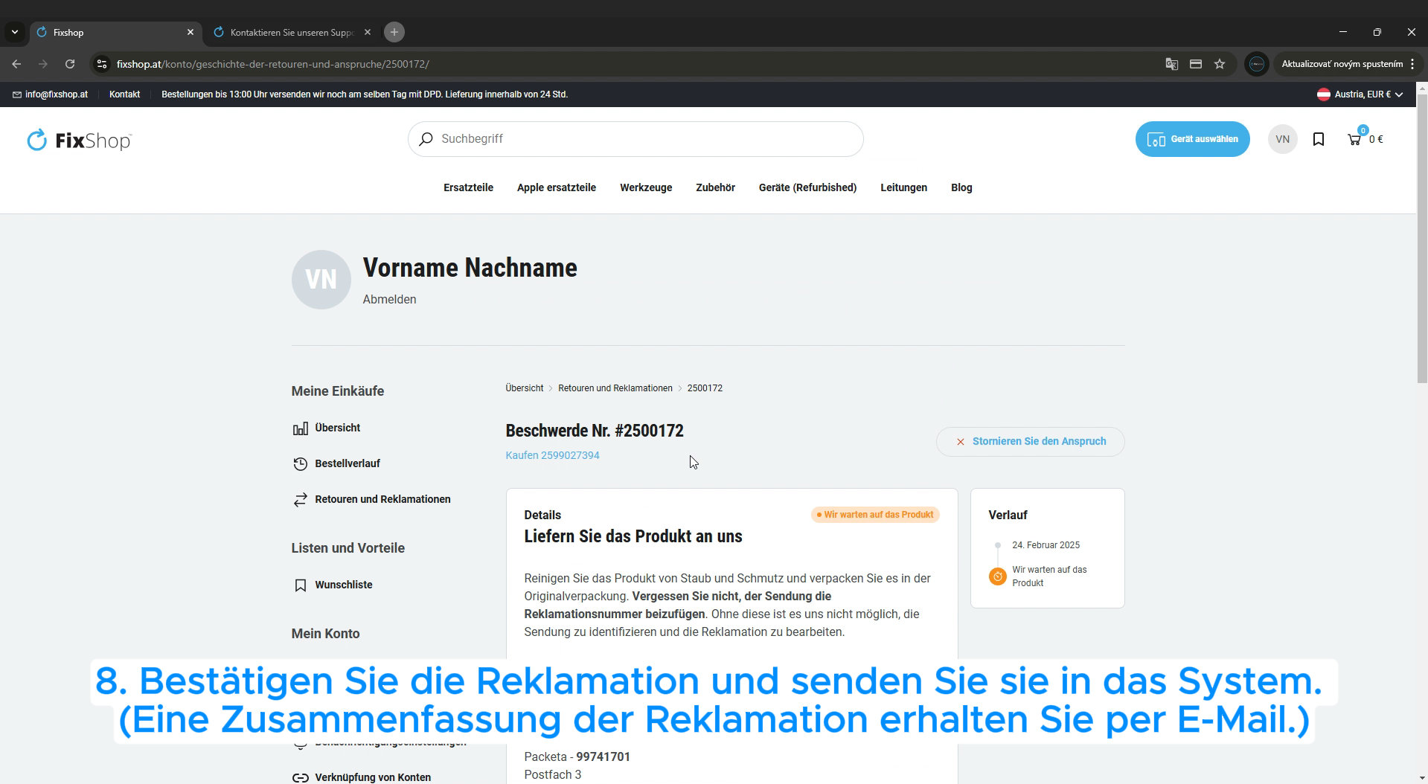The height and width of the screenshot is (784, 1428).
Task: Open the Kaufen 2599027394 order link
Action: click(552, 455)
